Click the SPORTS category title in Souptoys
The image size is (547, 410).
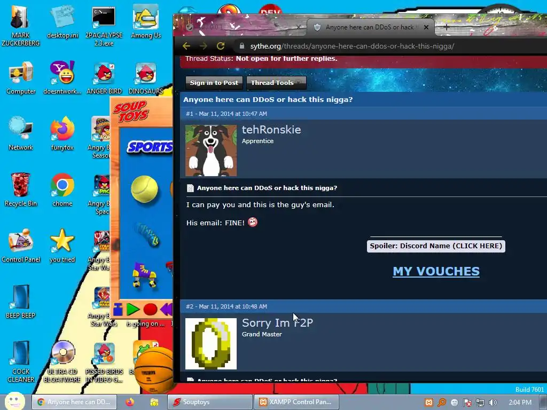click(x=150, y=147)
